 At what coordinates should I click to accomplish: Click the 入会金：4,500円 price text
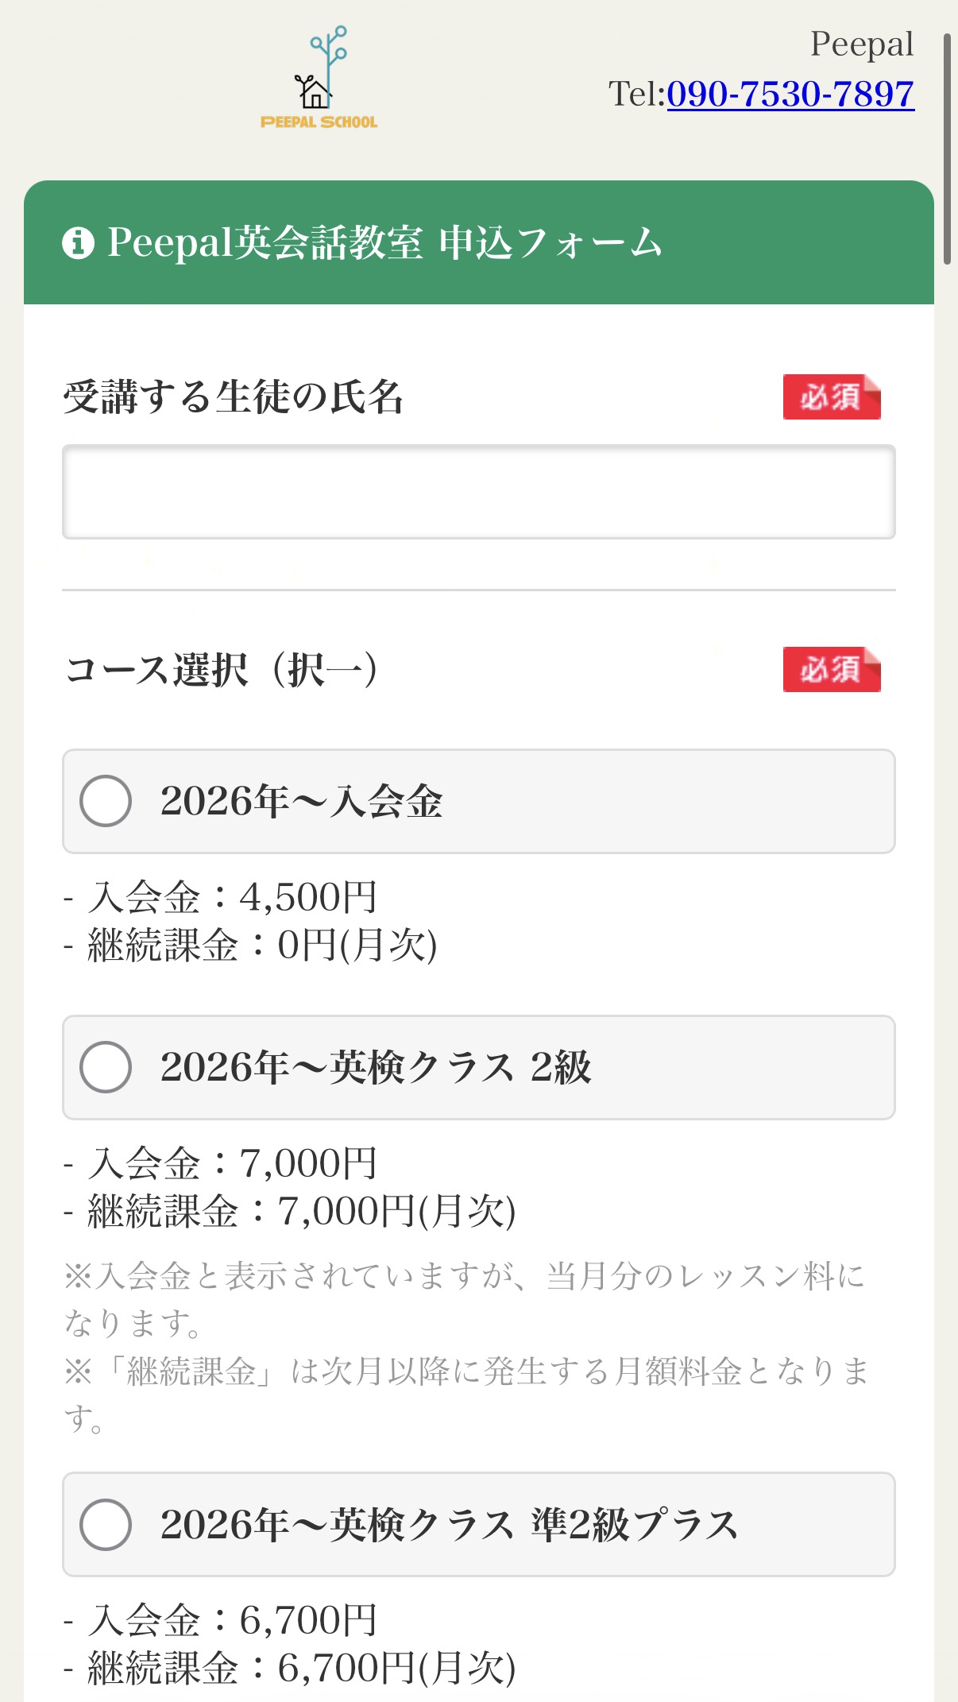point(231,897)
